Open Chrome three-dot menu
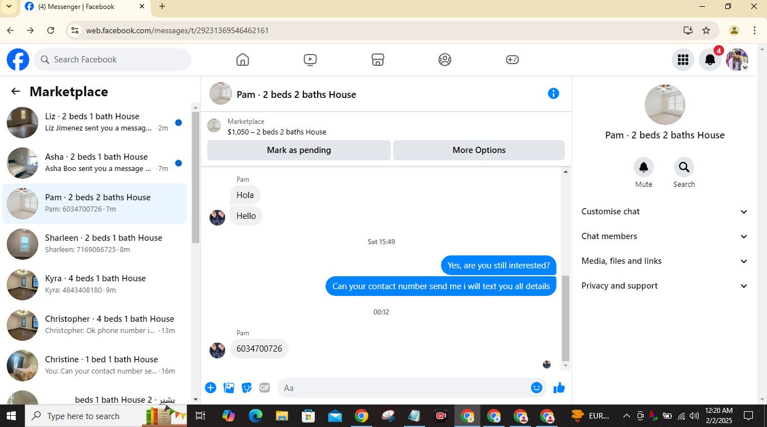 754,30
